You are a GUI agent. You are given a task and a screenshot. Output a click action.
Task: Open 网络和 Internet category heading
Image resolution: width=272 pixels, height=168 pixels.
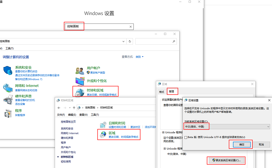(27, 86)
